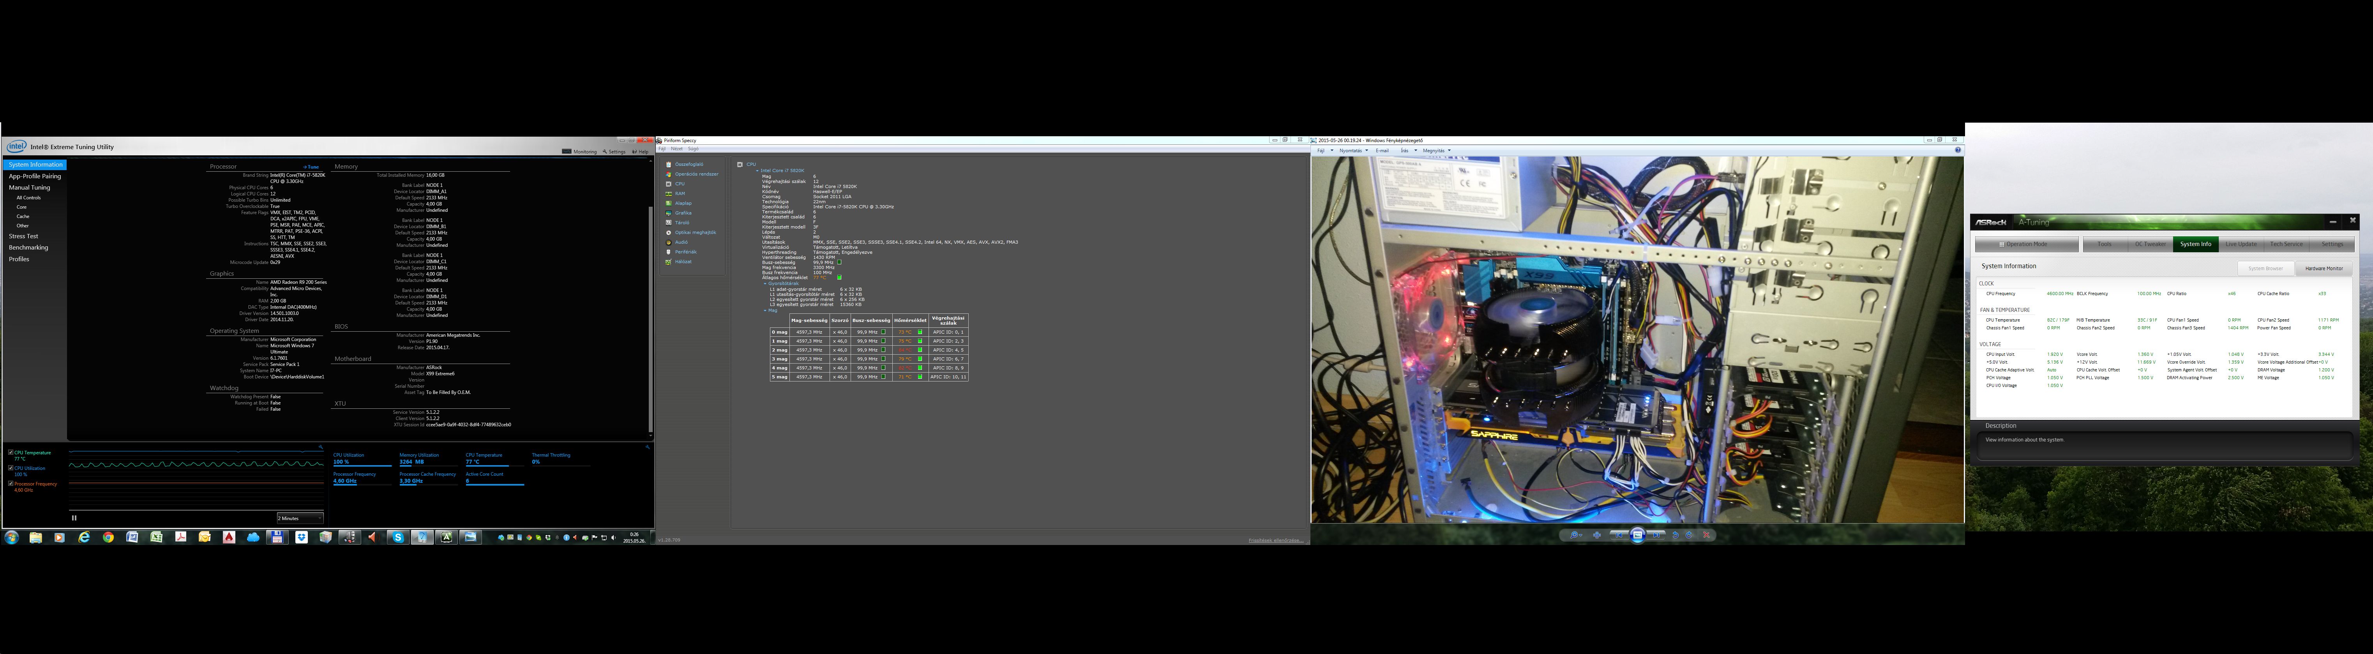Open XTU Monitoring button
This screenshot has height=654, width=2373.
pyautogui.click(x=579, y=152)
